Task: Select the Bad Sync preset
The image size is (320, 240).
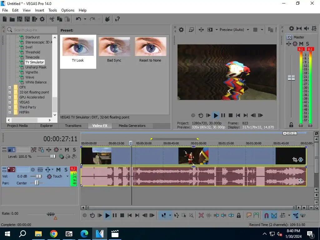Action: click(x=114, y=50)
